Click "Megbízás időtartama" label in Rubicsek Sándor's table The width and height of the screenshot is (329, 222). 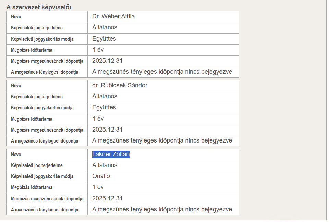pyautogui.click(x=32, y=119)
